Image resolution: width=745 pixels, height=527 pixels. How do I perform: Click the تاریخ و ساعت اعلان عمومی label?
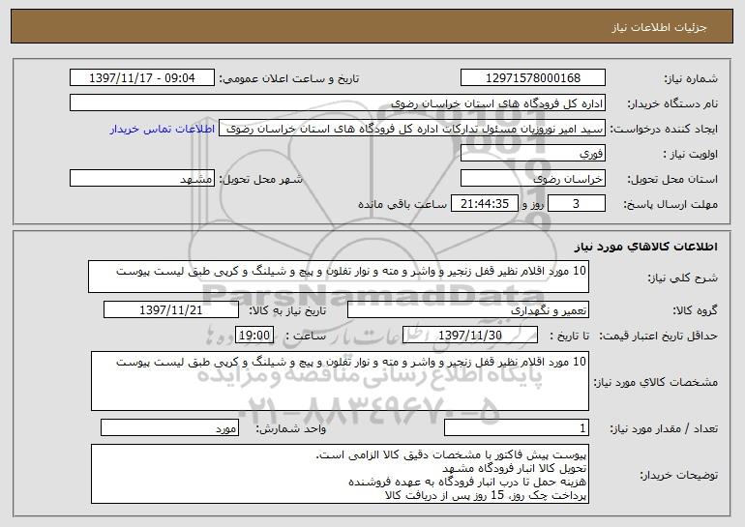(289, 78)
